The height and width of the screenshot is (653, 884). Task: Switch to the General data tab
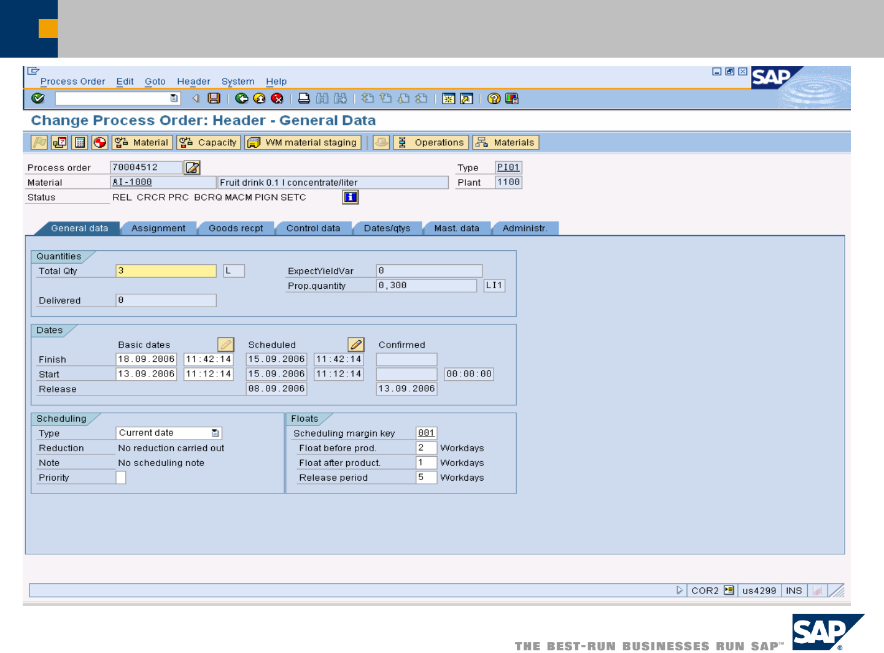tap(79, 228)
